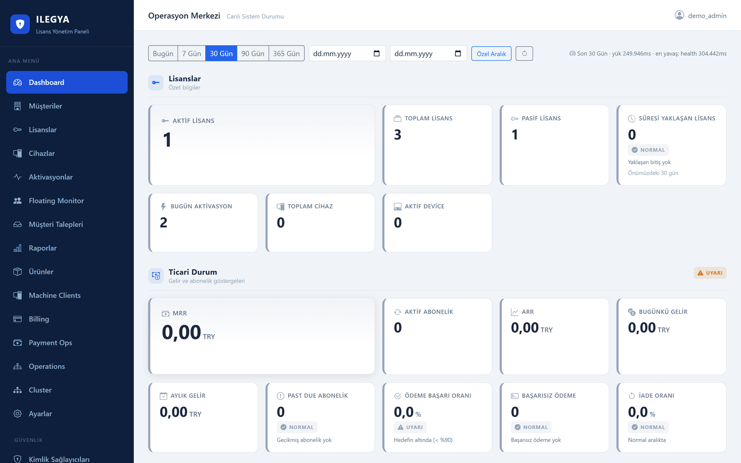Click the Machine Clients icon
Screen dimensions: 741x463
click(x=18, y=295)
